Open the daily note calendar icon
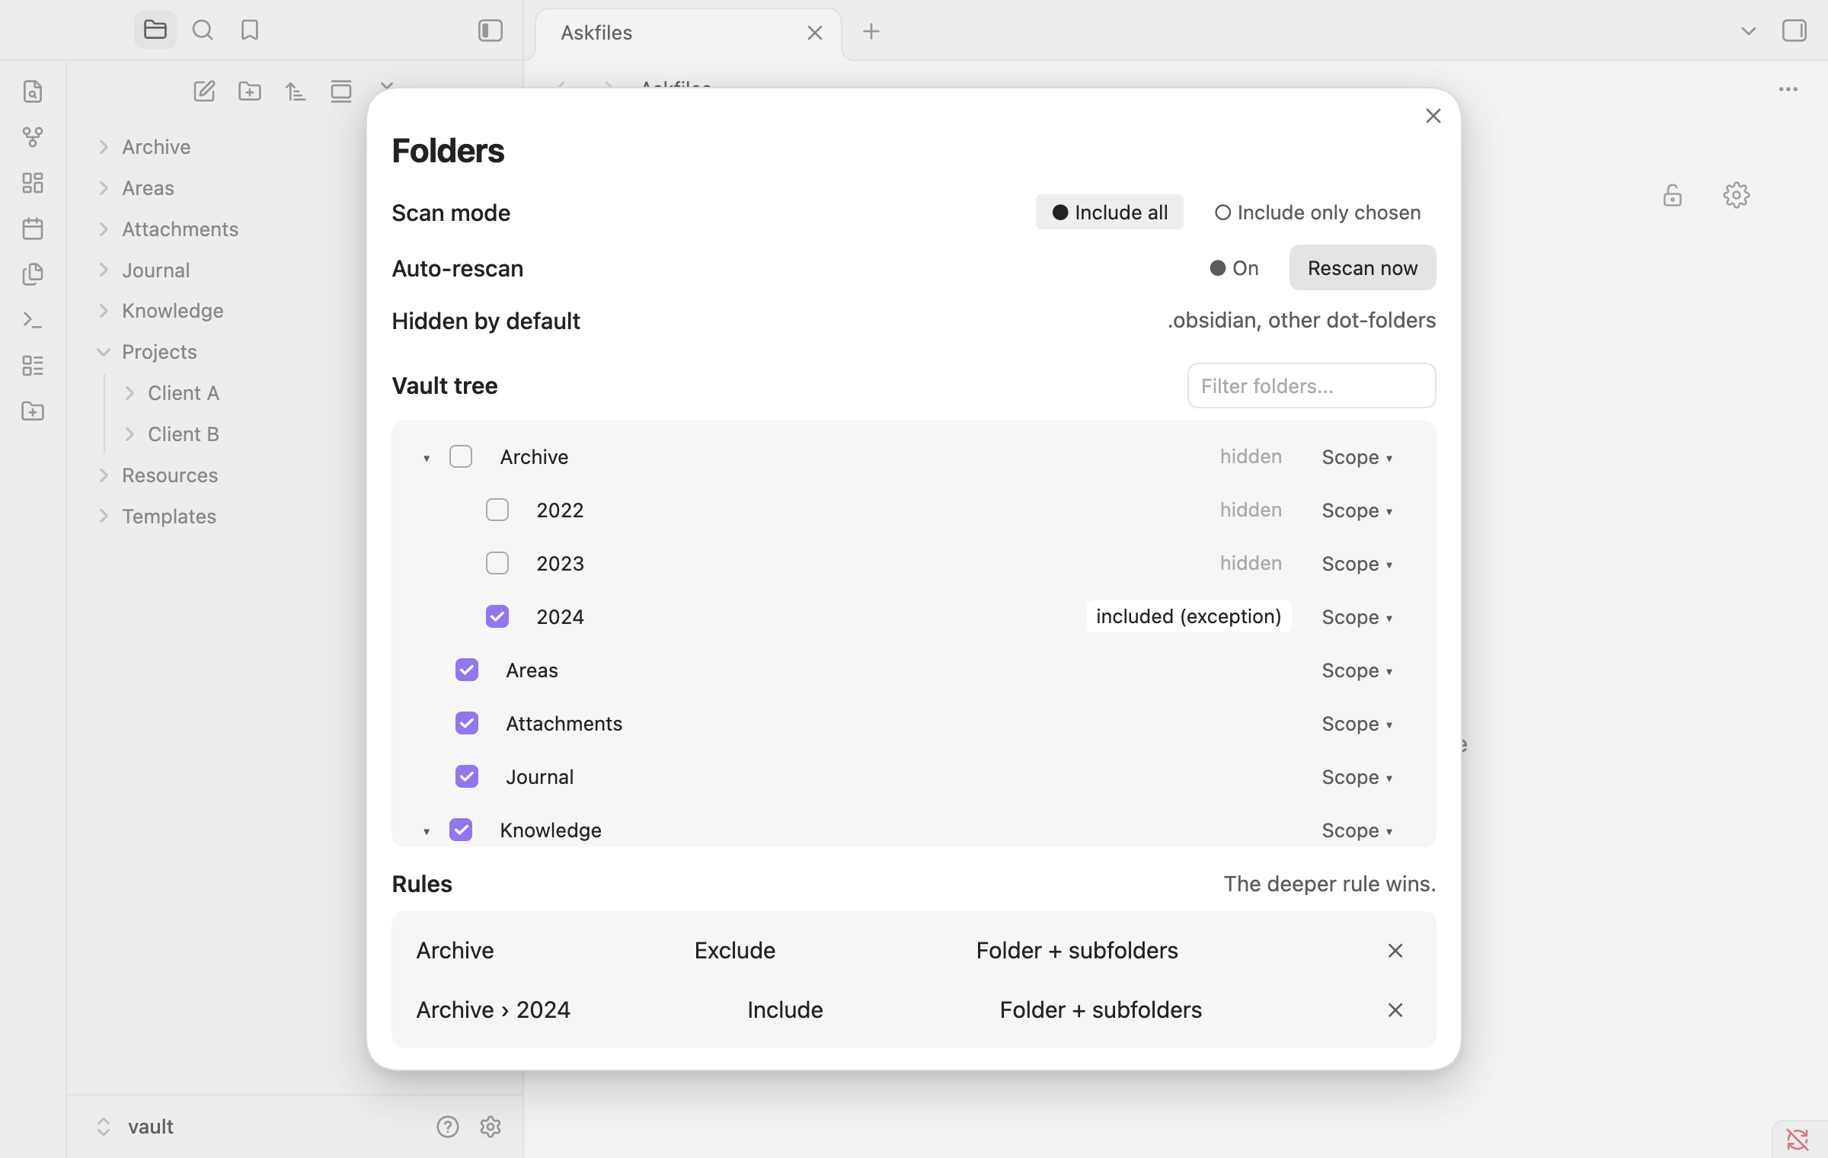1828x1158 pixels. click(x=33, y=229)
